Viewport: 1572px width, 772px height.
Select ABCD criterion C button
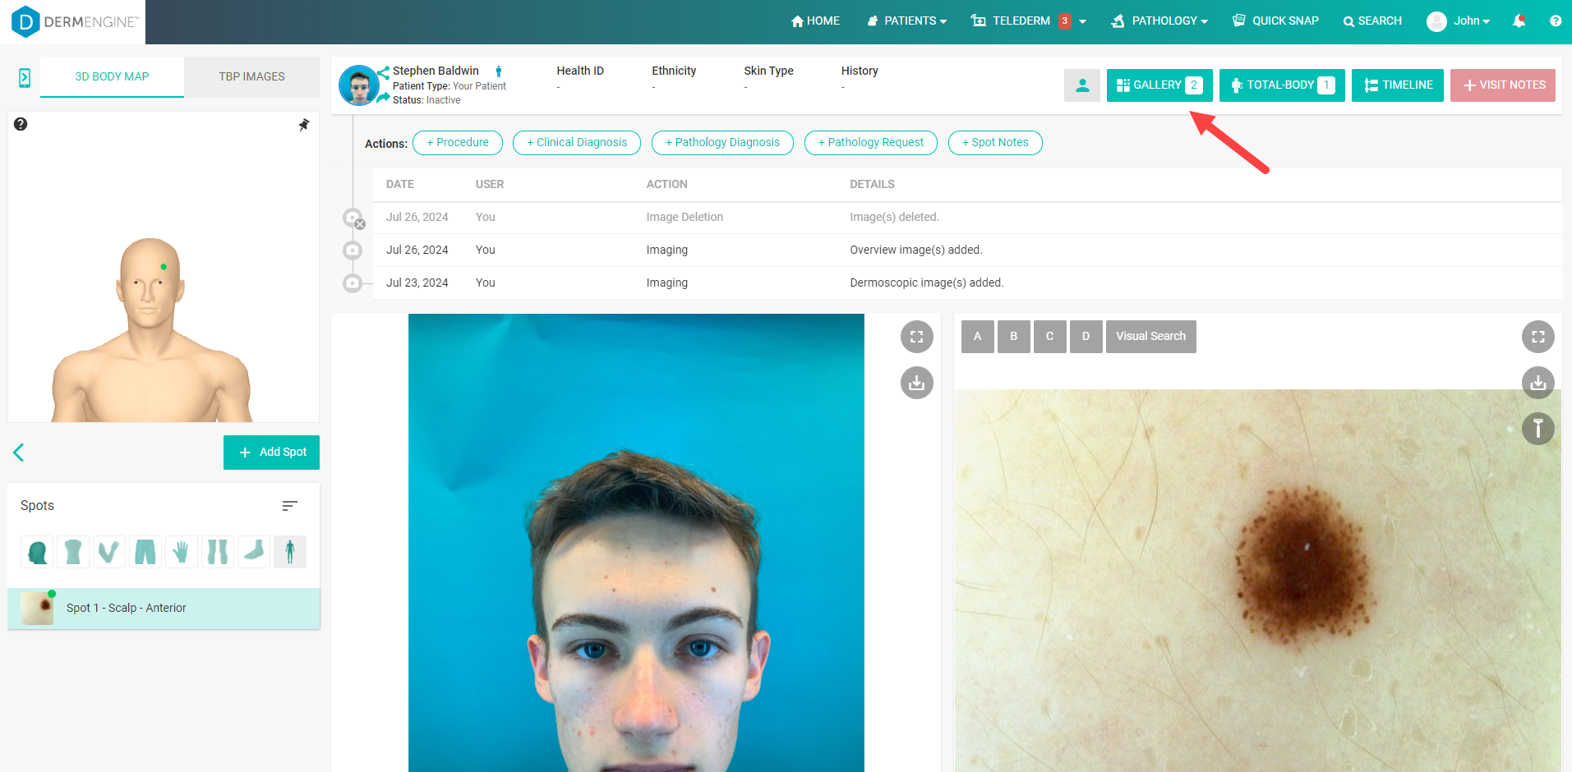(x=1050, y=337)
